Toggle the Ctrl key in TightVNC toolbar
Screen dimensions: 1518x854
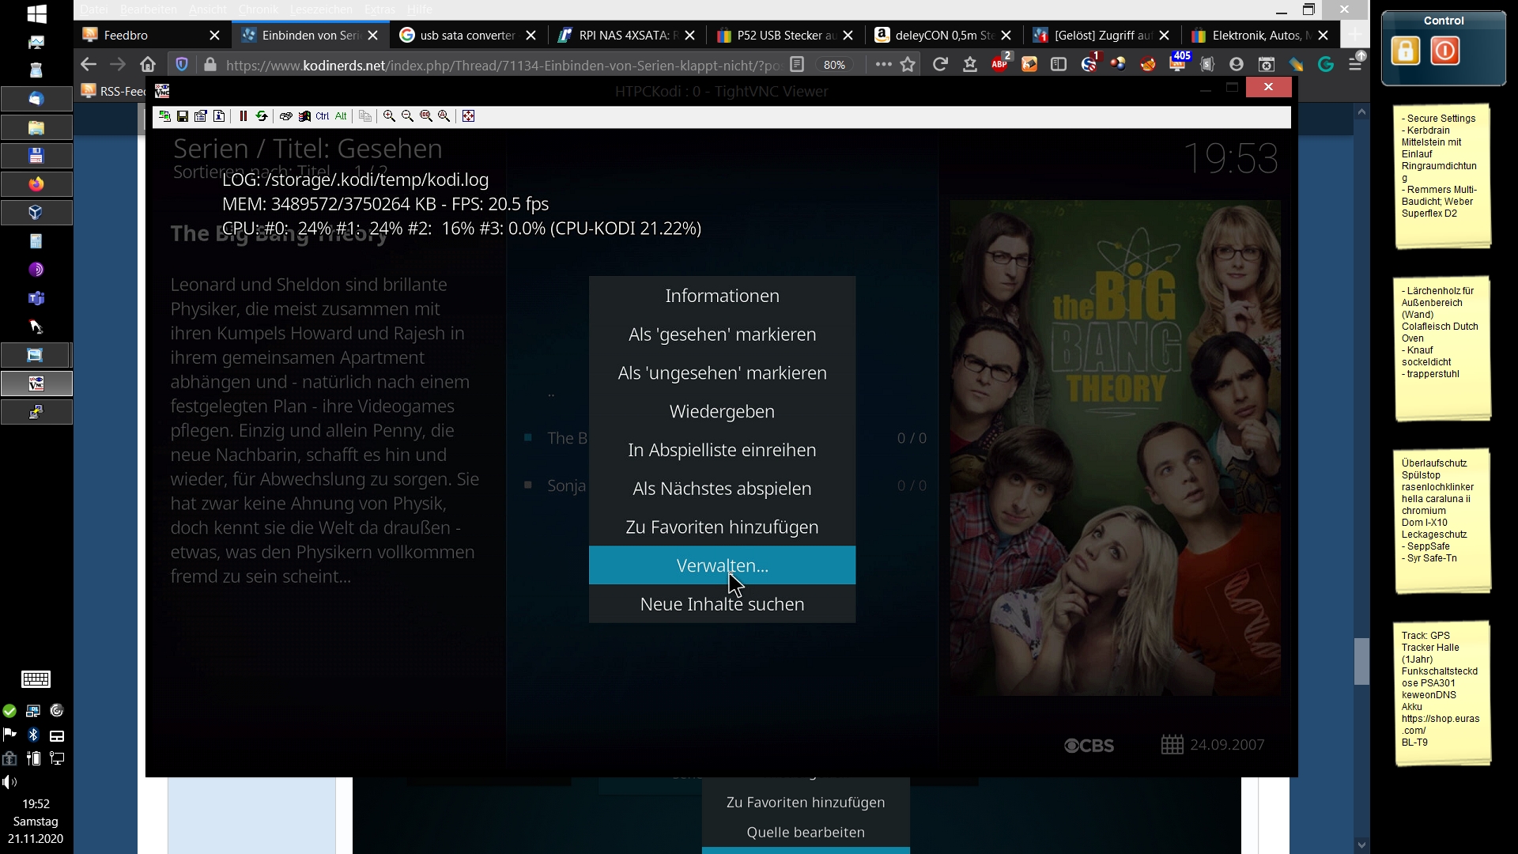[x=323, y=116]
